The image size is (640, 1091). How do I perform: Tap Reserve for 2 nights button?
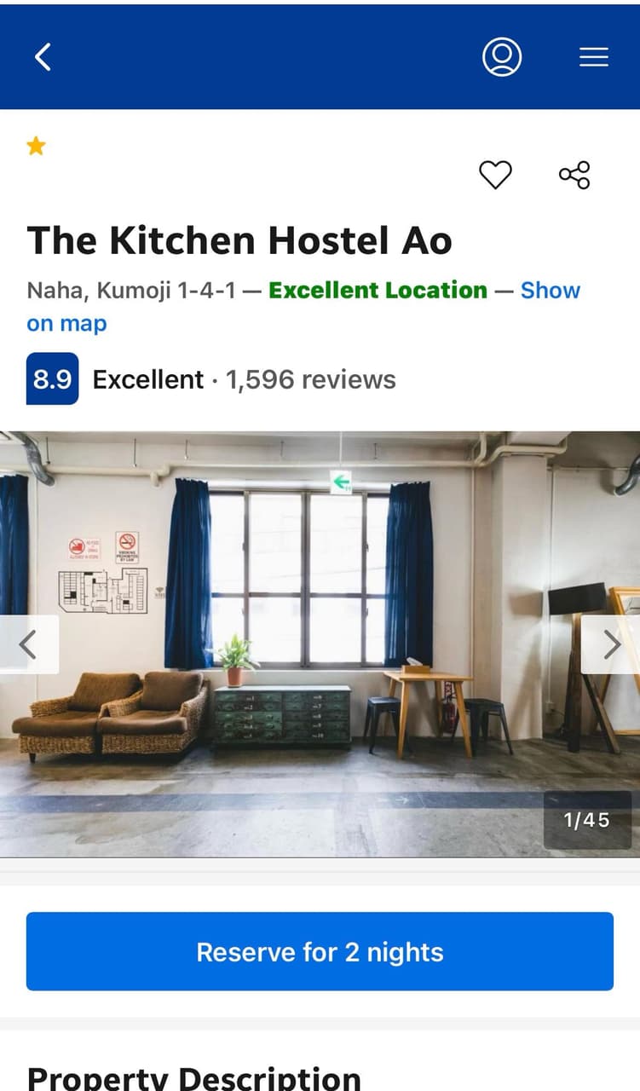tap(320, 951)
